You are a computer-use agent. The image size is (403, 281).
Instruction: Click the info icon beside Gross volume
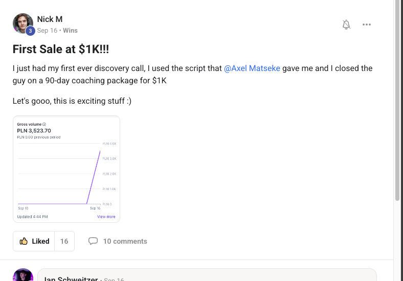coord(44,124)
